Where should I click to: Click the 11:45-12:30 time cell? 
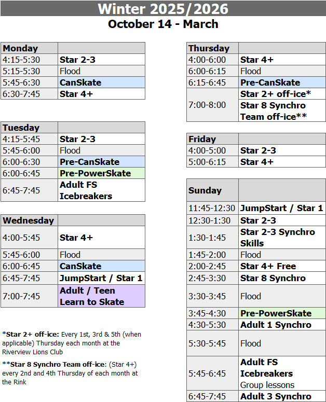point(212,208)
